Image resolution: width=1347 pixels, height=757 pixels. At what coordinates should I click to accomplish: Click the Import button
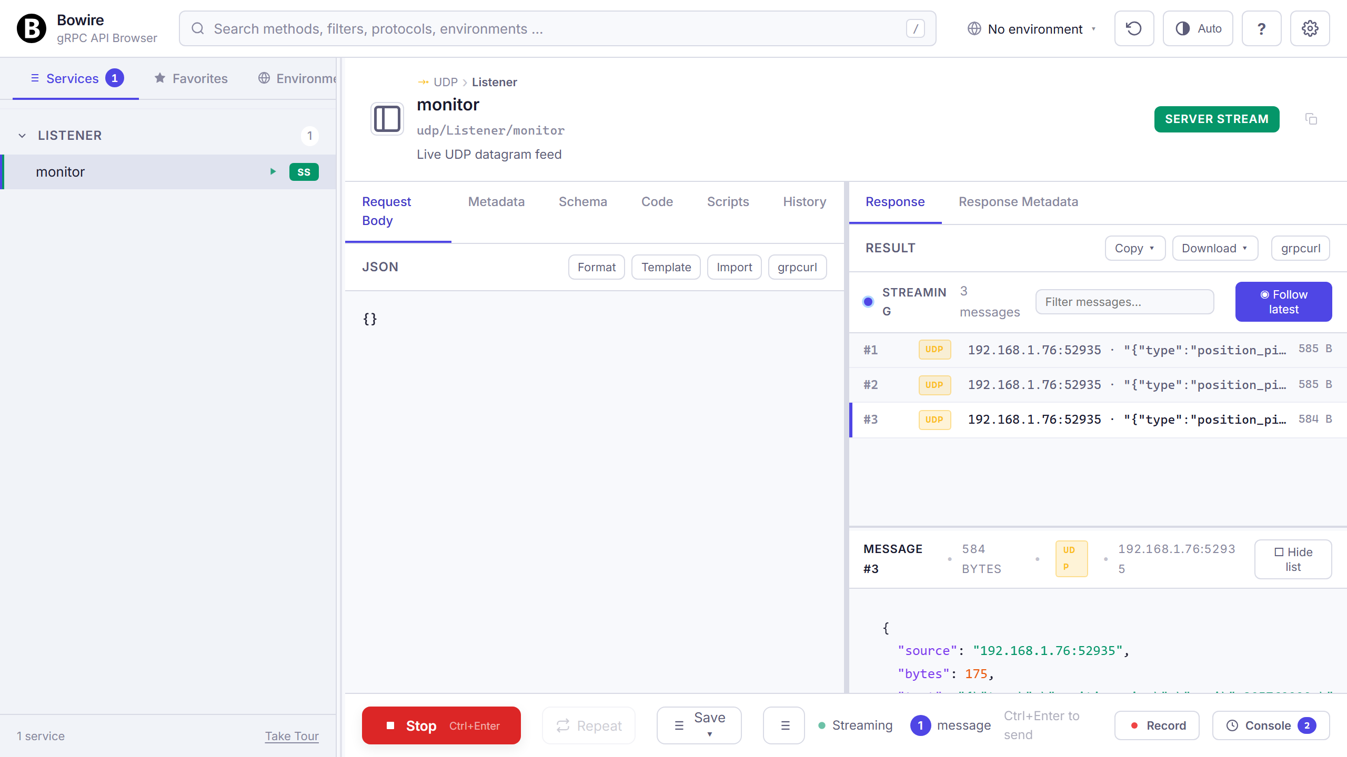[x=734, y=267]
